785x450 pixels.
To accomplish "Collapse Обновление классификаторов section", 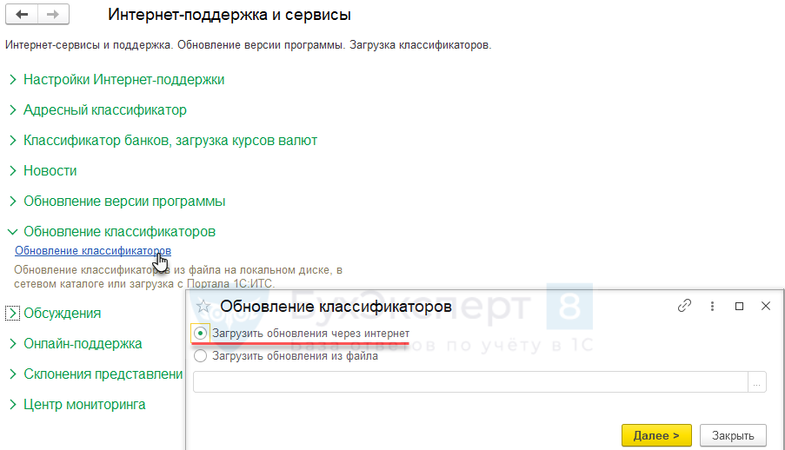I will tap(13, 232).
